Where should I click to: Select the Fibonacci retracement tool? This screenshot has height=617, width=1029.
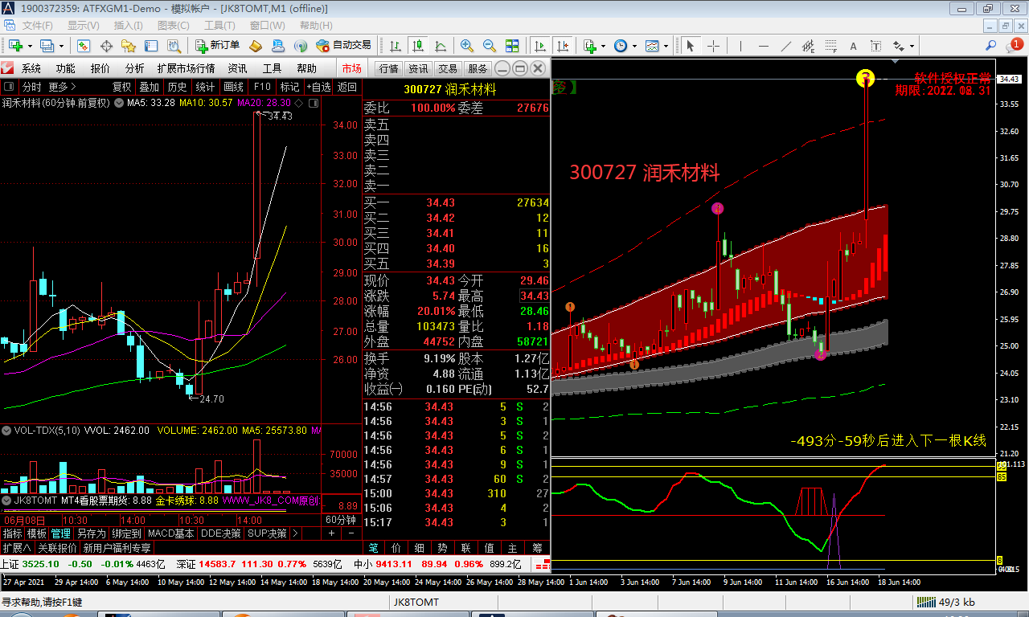tap(831, 46)
